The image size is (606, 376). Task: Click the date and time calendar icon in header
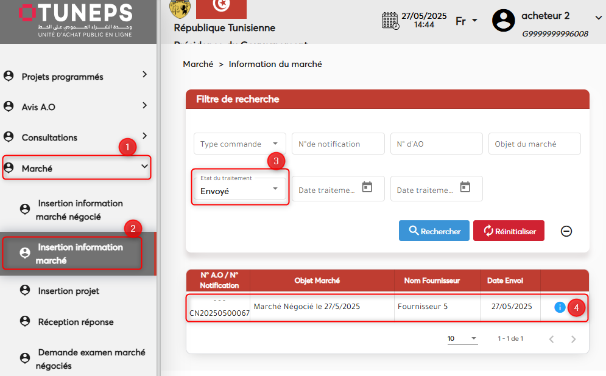tap(390, 21)
